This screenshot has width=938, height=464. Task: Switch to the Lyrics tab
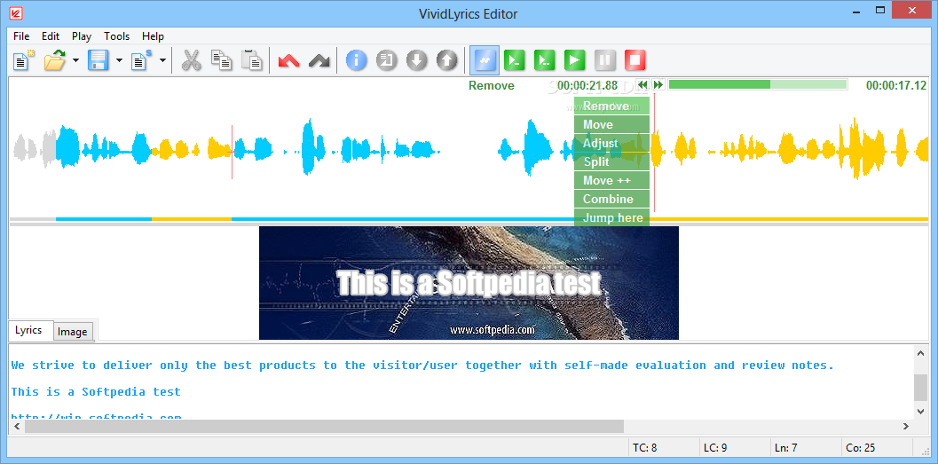(28, 330)
